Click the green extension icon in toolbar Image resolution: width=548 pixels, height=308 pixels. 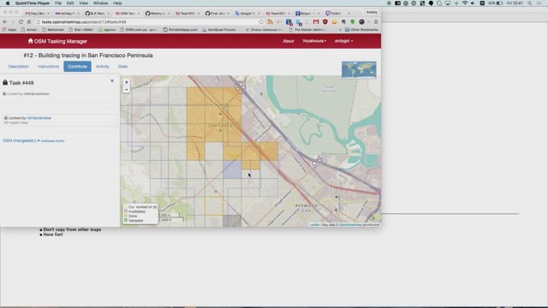(353, 21)
